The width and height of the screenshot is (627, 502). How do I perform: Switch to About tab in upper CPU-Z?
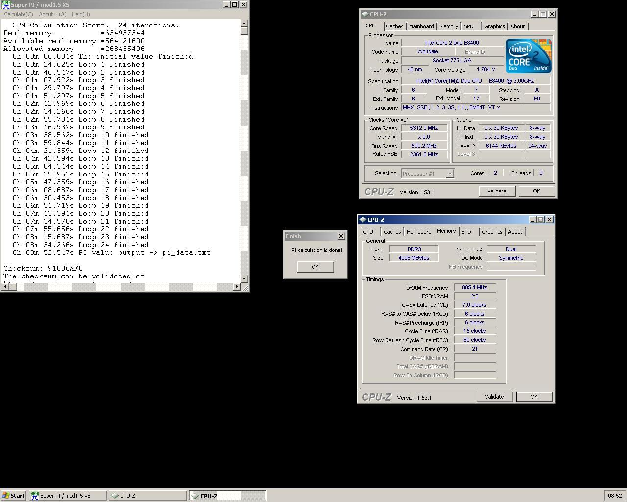[x=517, y=26]
